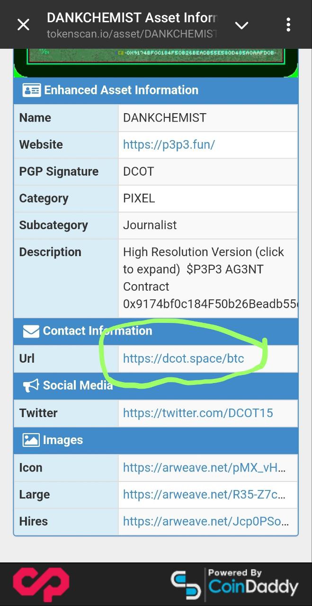Image resolution: width=312 pixels, height=606 pixels.
Task: Open the Large arweave.net image link
Action: (x=205, y=495)
